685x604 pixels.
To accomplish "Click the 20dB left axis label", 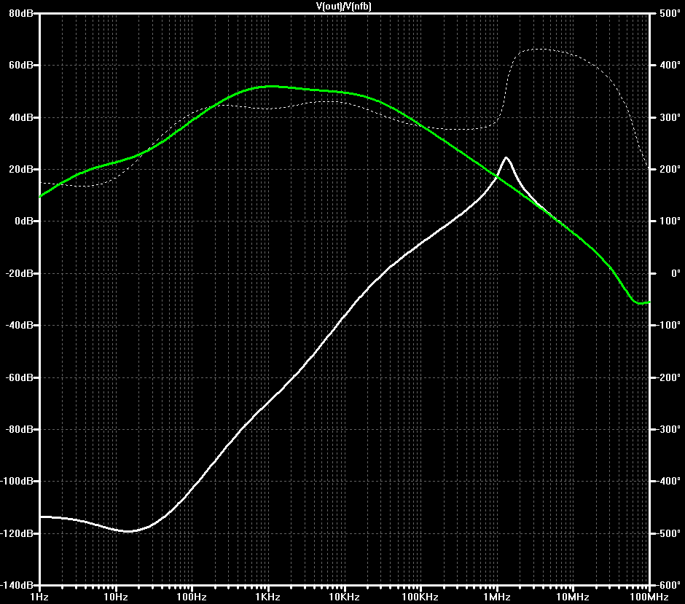I will (21, 169).
